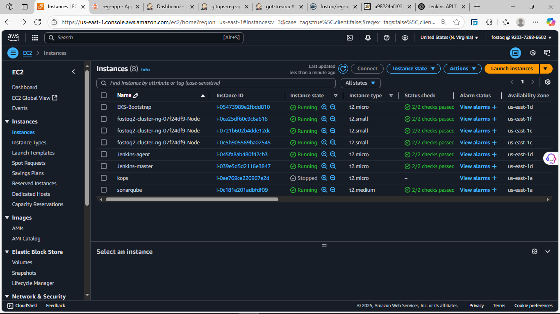Open the AWS console settings gear
This screenshot has height=314, width=560.
point(405,38)
